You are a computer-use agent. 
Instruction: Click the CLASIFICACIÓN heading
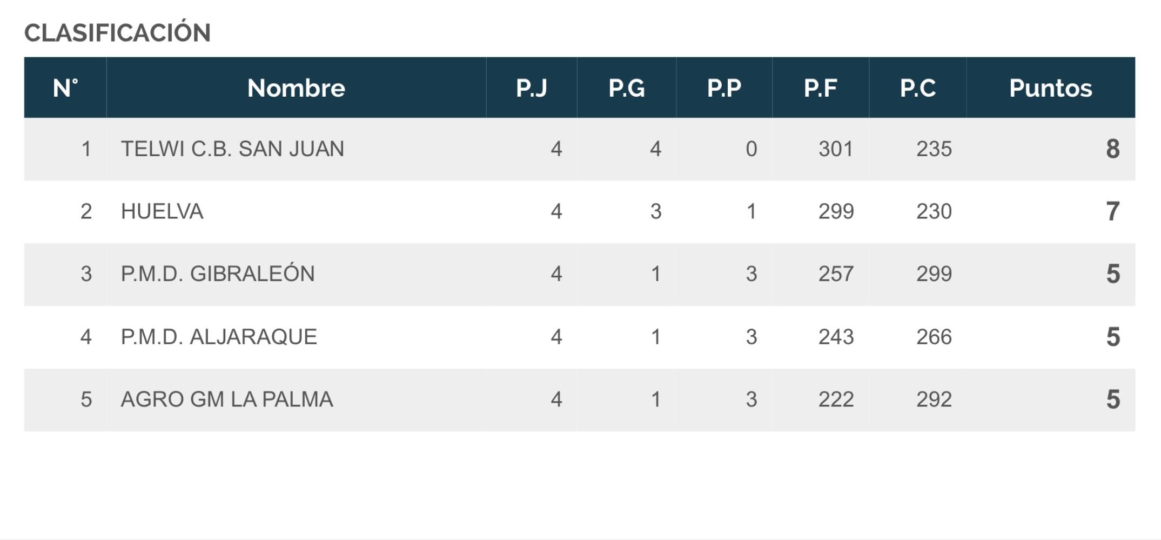point(118,32)
